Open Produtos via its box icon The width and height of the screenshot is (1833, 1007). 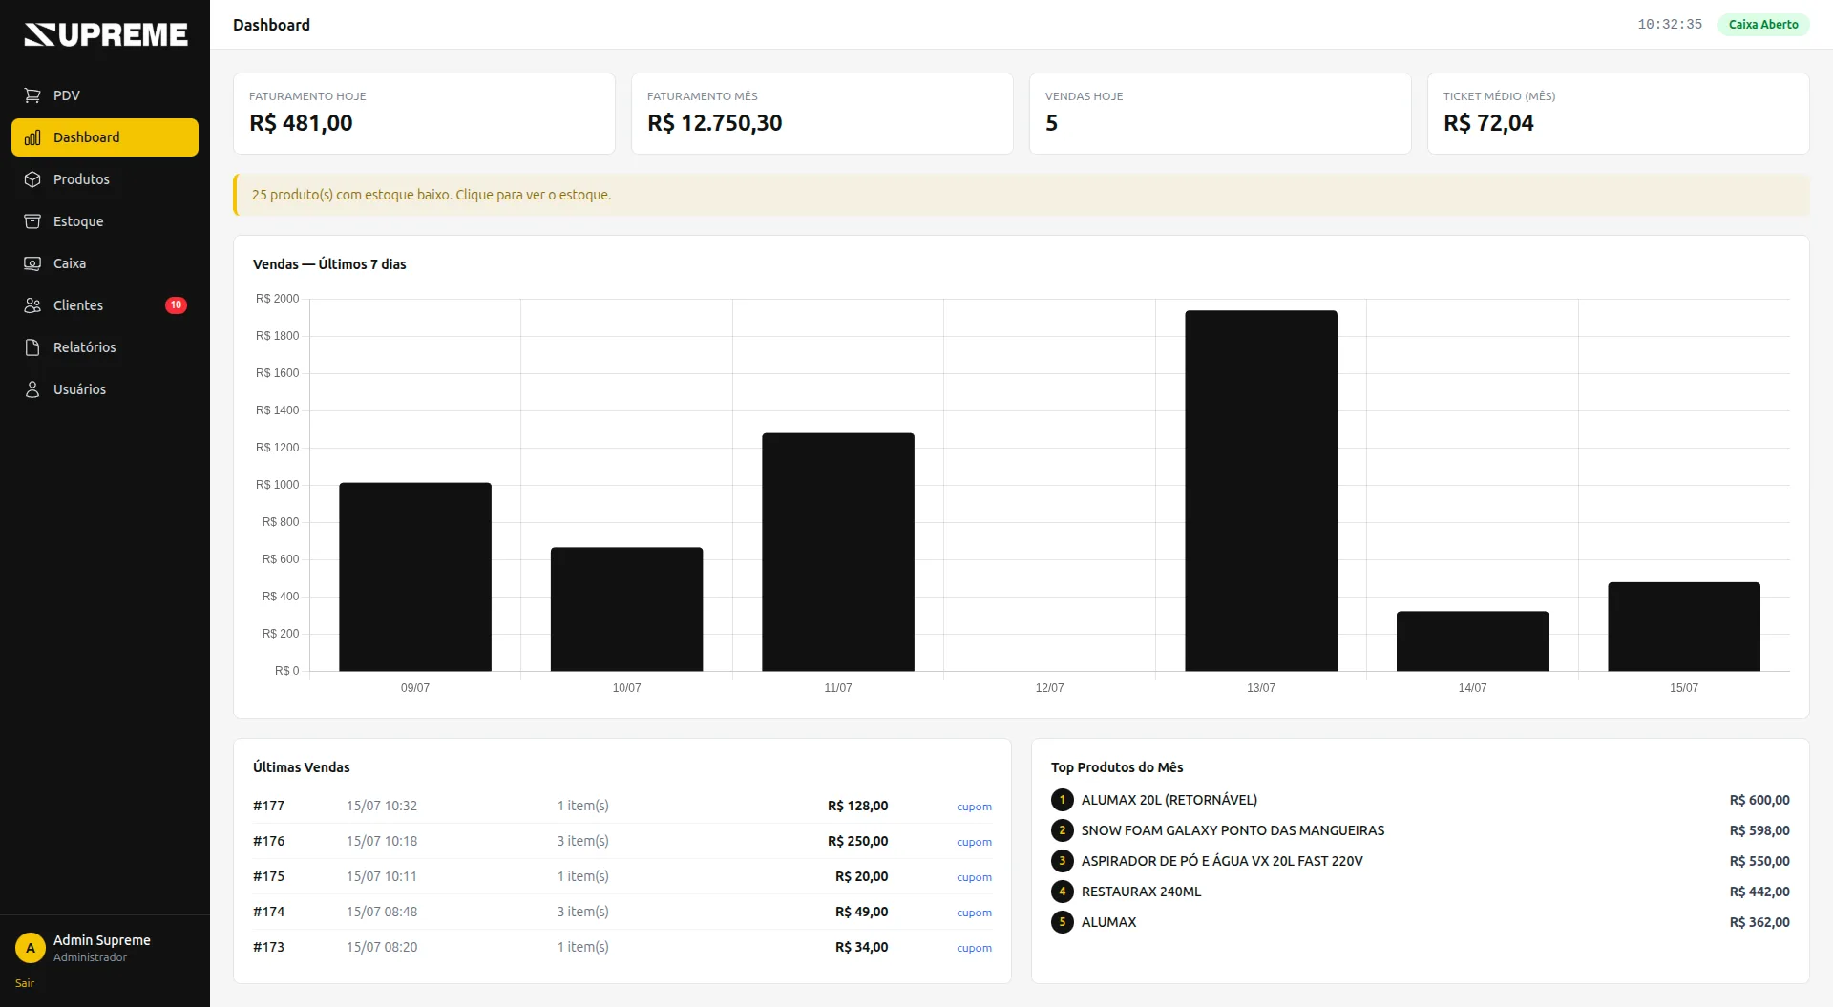point(32,179)
